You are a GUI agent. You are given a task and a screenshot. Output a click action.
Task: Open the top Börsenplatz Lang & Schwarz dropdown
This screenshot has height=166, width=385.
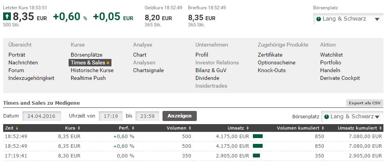pos(348,19)
